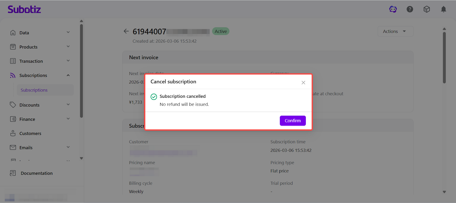The image size is (456, 203).
Task: Select the Subscriptions submenu item
Action: click(x=34, y=90)
